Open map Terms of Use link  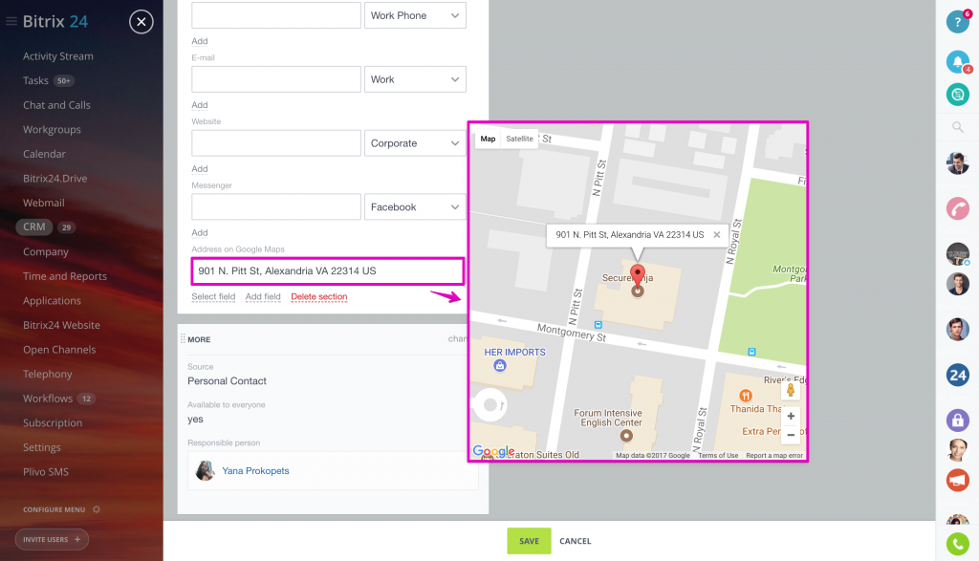coord(718,456)
